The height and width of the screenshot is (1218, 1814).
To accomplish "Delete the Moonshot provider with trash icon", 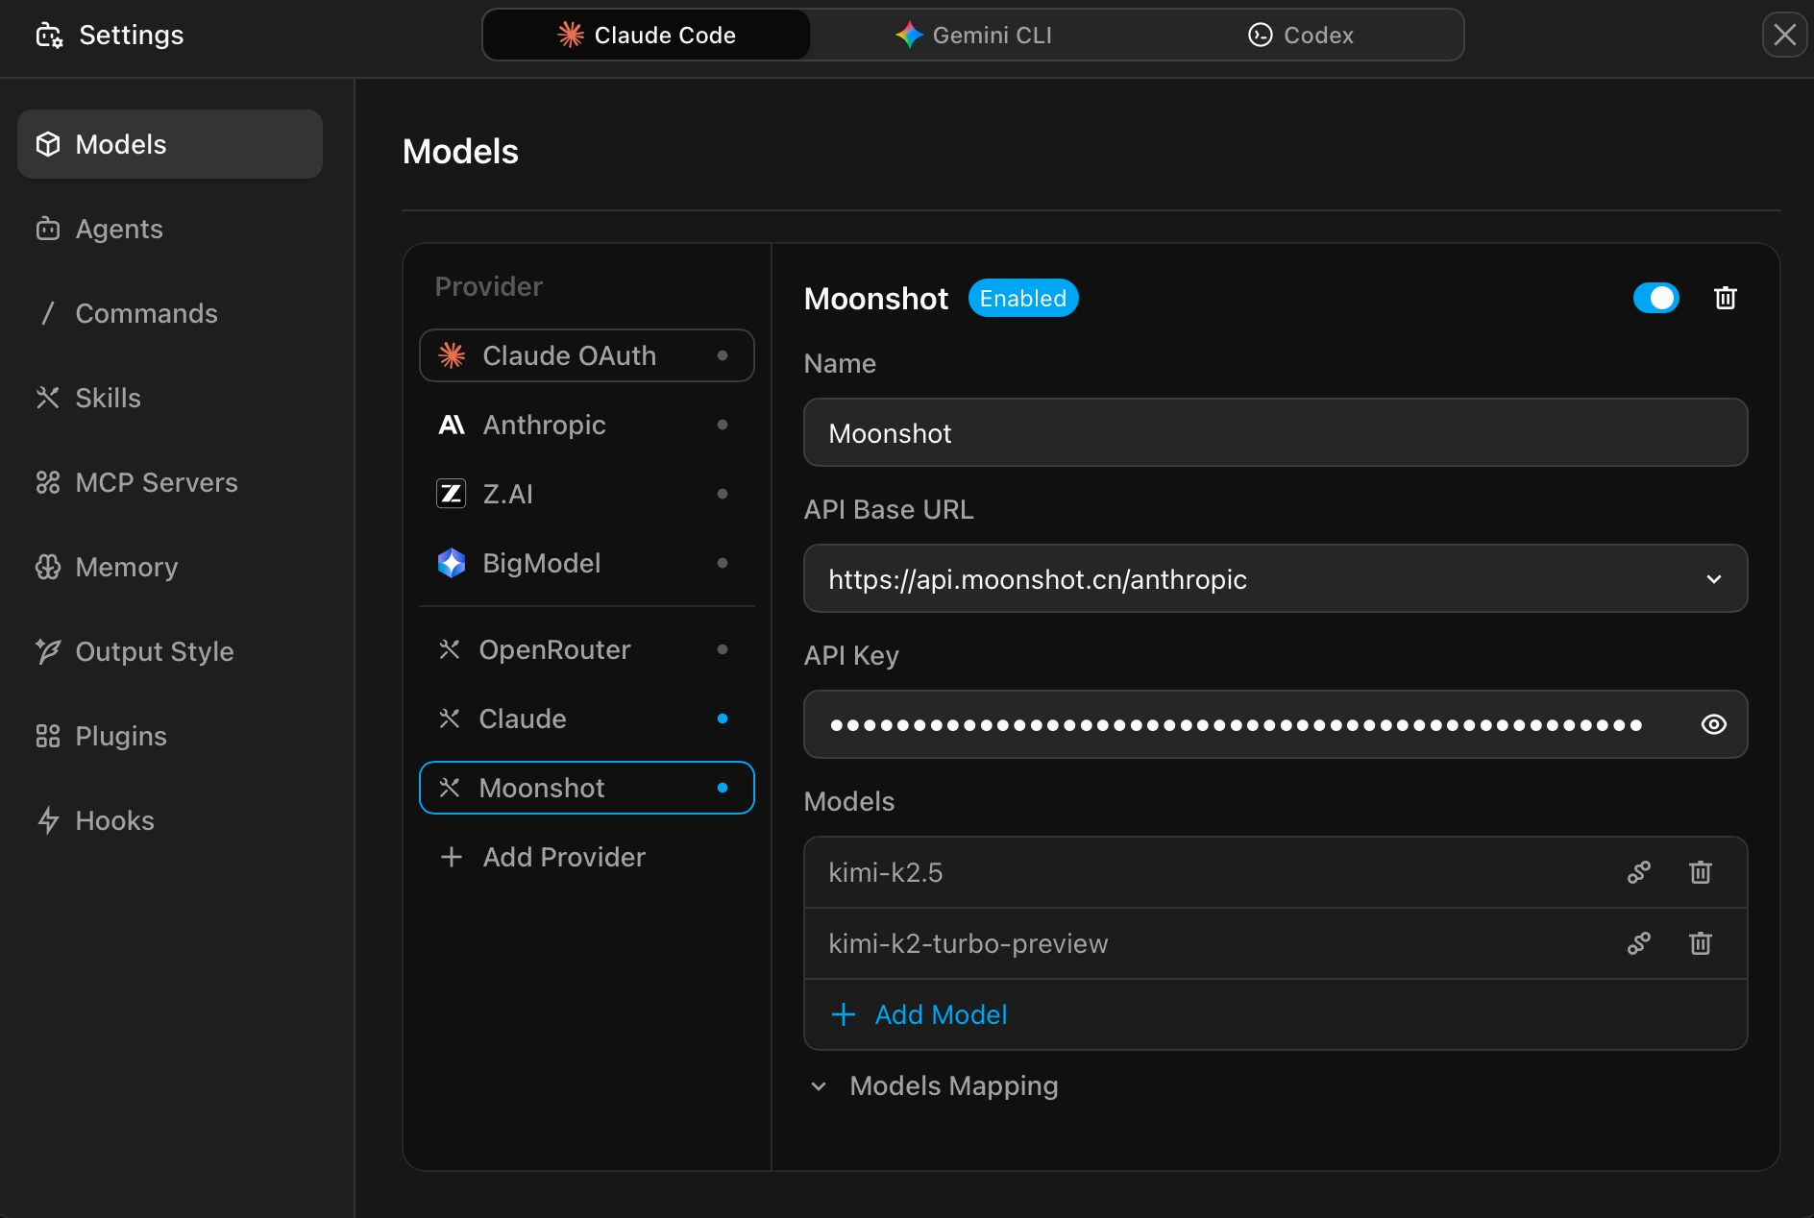I will coord(1725,298).
